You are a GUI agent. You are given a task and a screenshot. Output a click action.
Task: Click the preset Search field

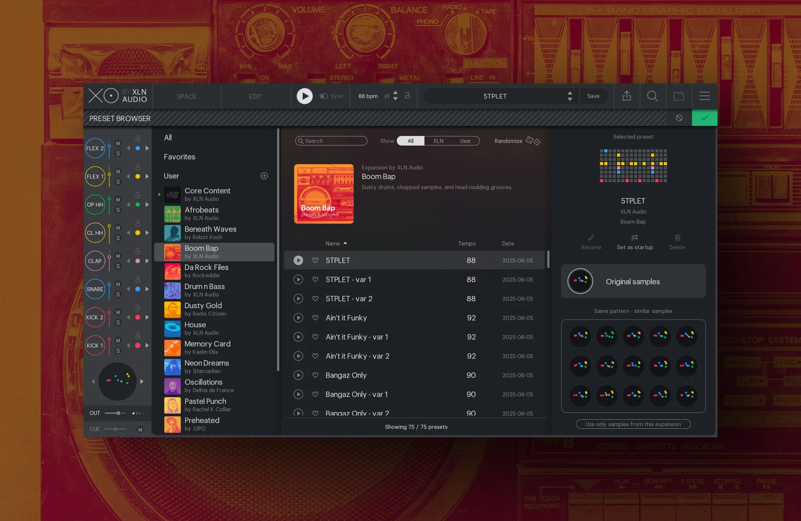click(331, 141)
